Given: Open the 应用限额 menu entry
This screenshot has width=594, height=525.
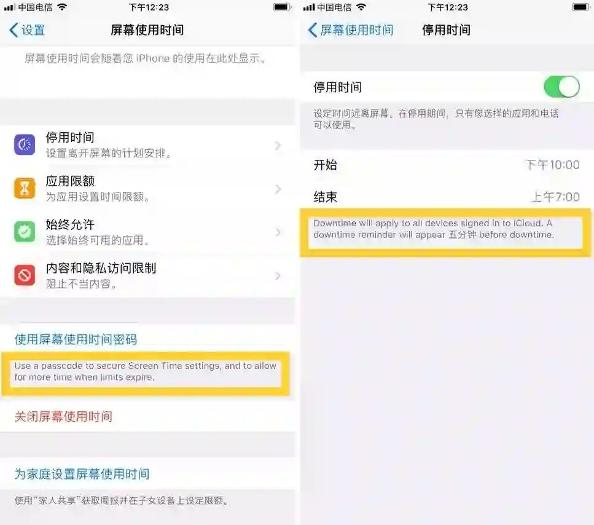Looking at the screenshot, I should 147,188.
